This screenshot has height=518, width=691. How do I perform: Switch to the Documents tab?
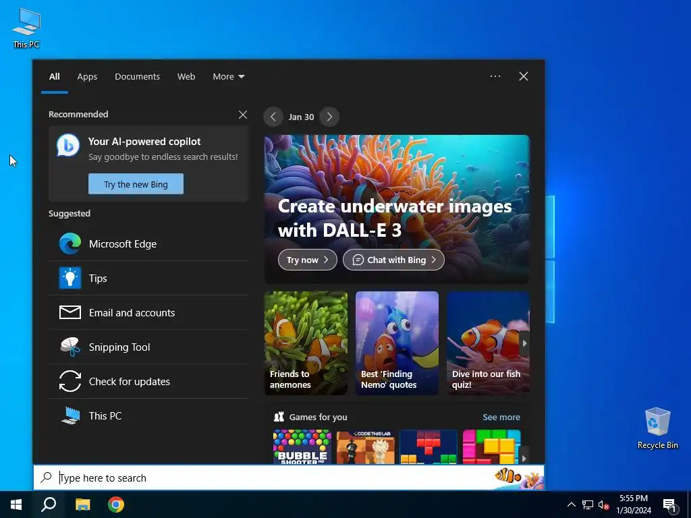[137, 76]
